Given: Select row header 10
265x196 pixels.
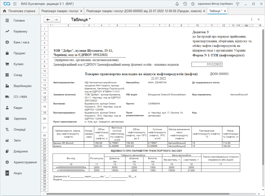Looking at the screenshot, I should [x=45, y=71].
